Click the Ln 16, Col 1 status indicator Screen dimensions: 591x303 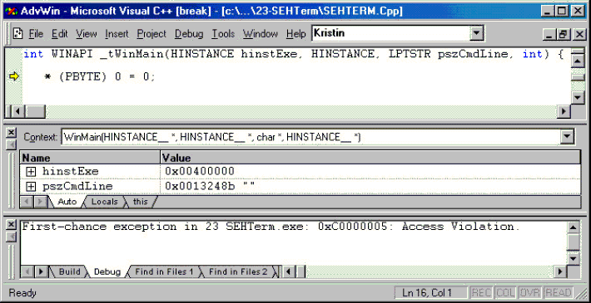(430, 292)
